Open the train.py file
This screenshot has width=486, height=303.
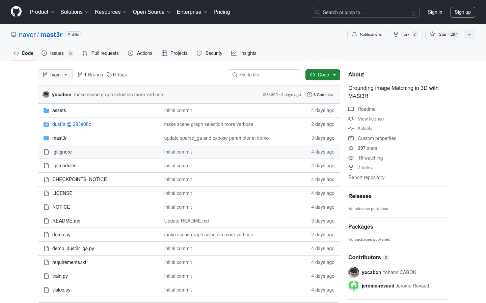point(60,276)
